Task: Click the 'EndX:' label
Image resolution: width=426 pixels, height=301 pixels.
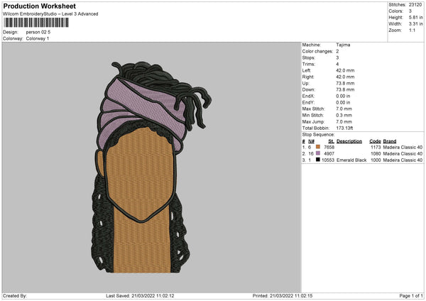Action: [308, 96]
